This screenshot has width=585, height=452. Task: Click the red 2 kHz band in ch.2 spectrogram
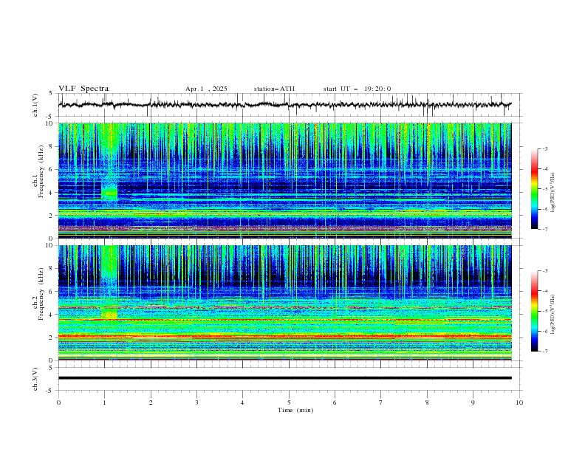(x=285, y=336)
